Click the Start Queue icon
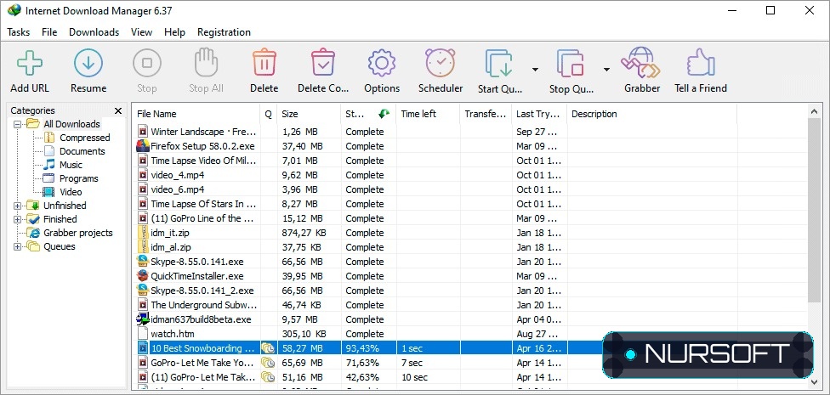830x395 pixels. [499, 64]
